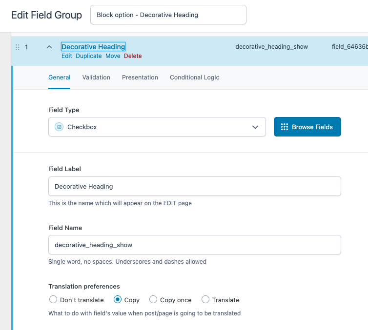Click the grid icon on Browse Fields
Image resolution: width=368 pixels, height=330 pixels.
click(285, 127)
